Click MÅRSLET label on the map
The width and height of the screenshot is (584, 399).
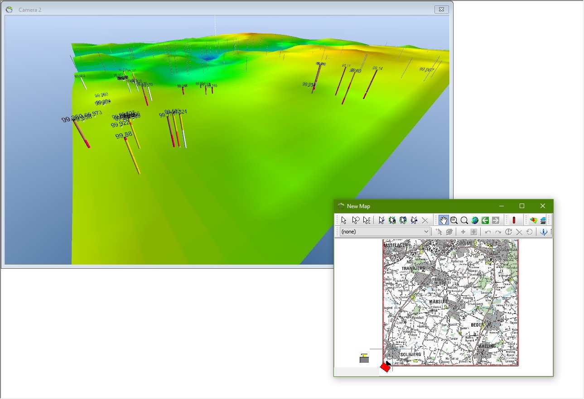coord(438,301)
